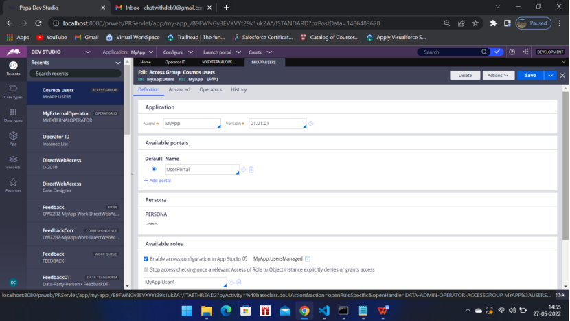
Task: Toggle Enable access configuration in App Studio
Action: click(x=146, y=258)
